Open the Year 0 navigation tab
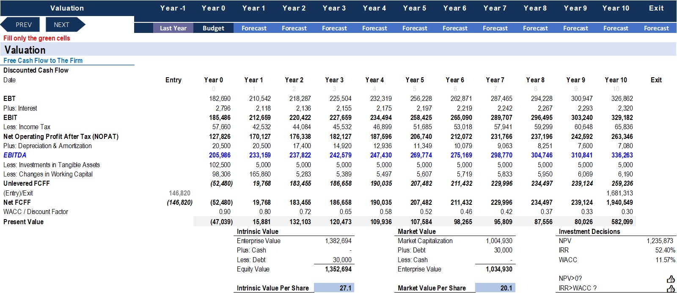The image size is (677, 293). click(x=213, y=8)
